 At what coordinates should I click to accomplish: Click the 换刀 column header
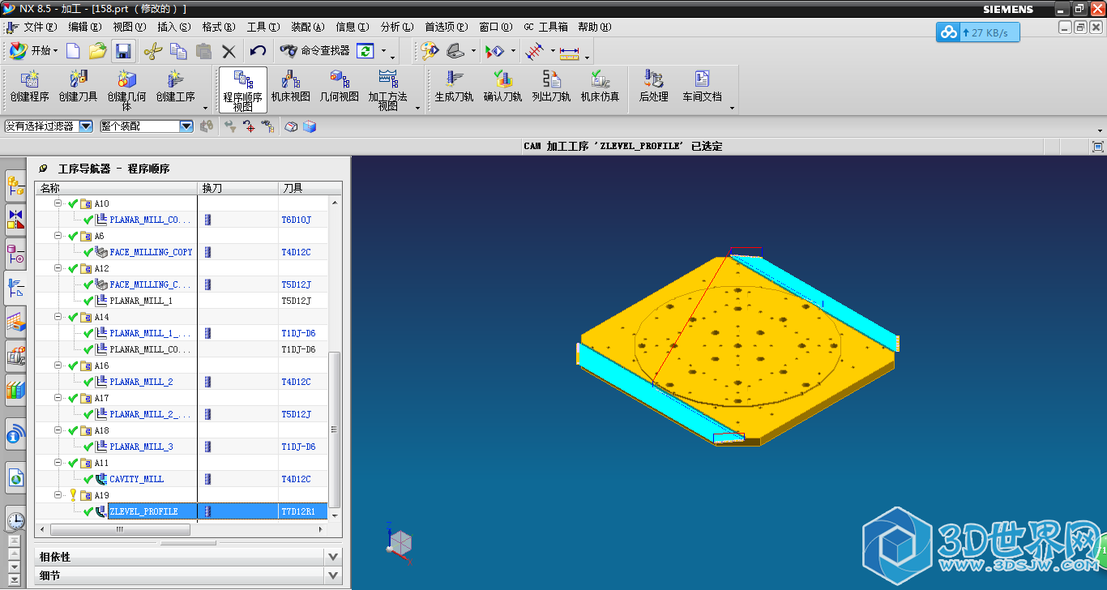pyautogui.click(x=238, y=188)
